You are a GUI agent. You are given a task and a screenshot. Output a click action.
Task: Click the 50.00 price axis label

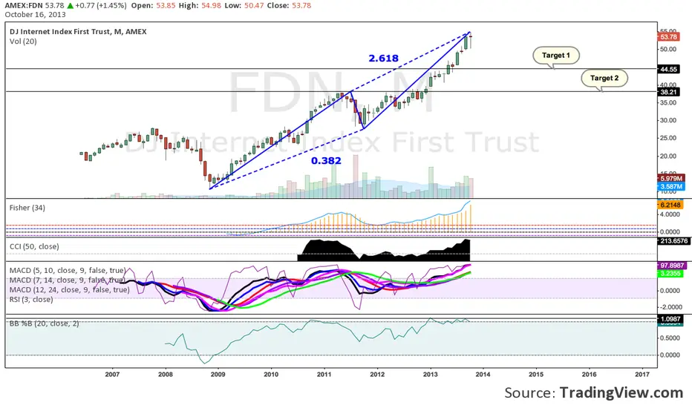click(668, 50)
